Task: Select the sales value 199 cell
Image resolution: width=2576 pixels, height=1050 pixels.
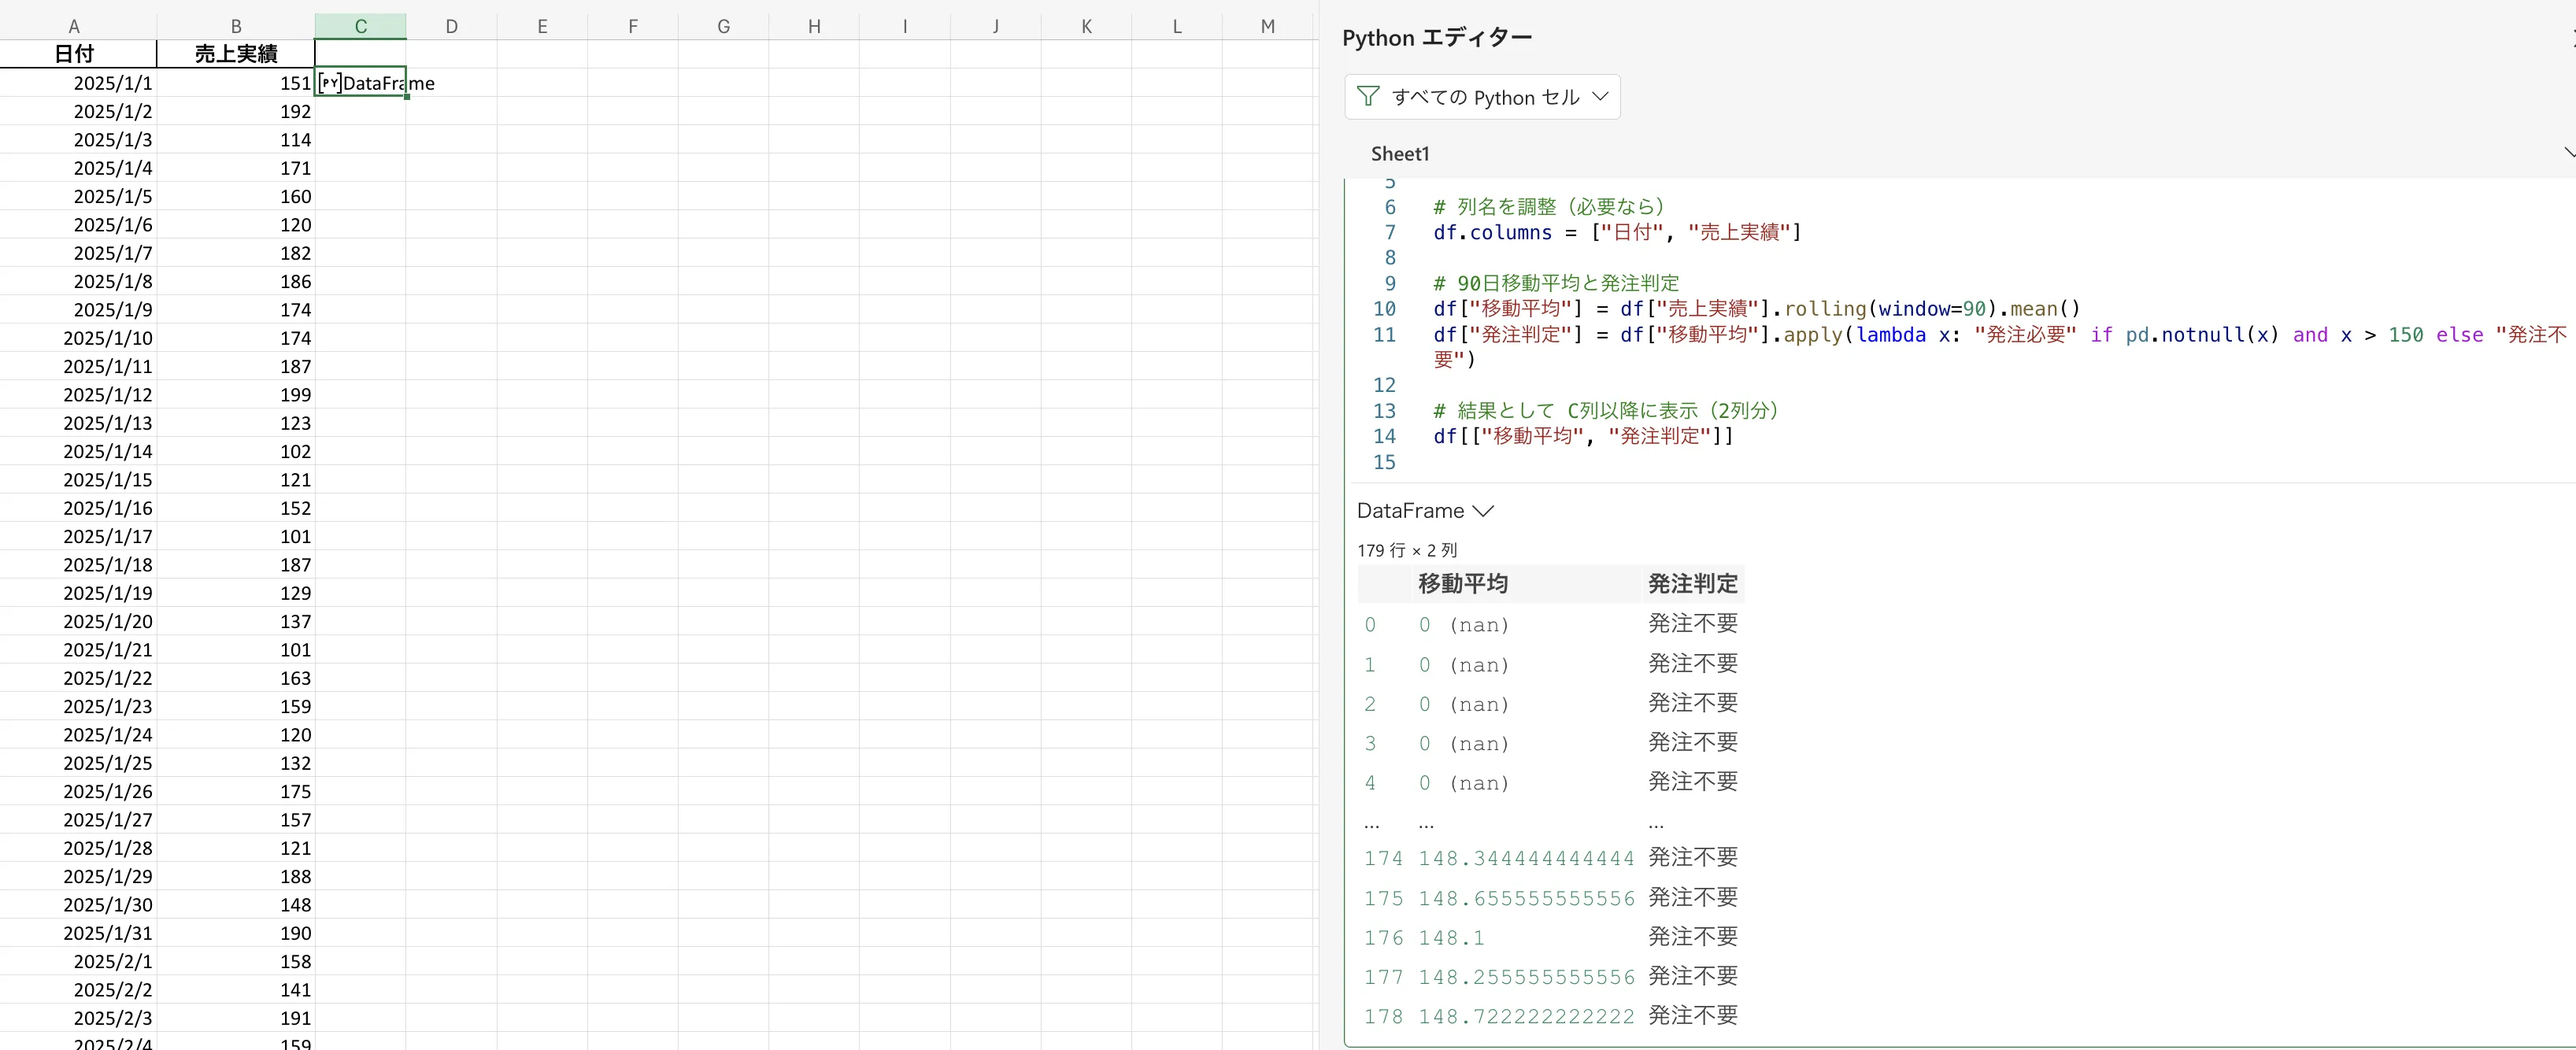Action: [236, 395]
